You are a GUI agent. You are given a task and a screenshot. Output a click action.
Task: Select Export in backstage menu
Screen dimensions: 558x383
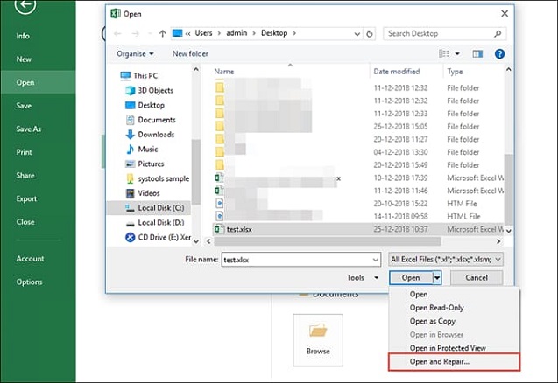pyautogui.click(x=26, y=198)
